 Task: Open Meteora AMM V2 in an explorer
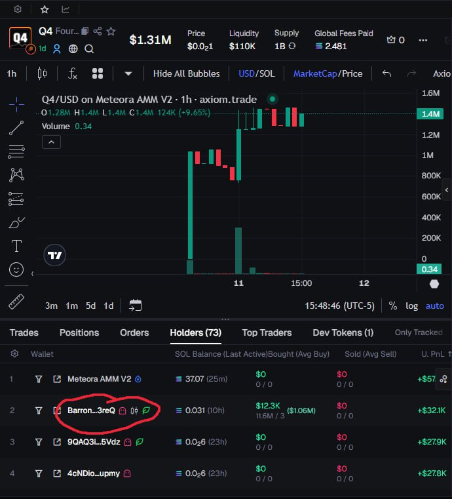[x=57, y=379]
